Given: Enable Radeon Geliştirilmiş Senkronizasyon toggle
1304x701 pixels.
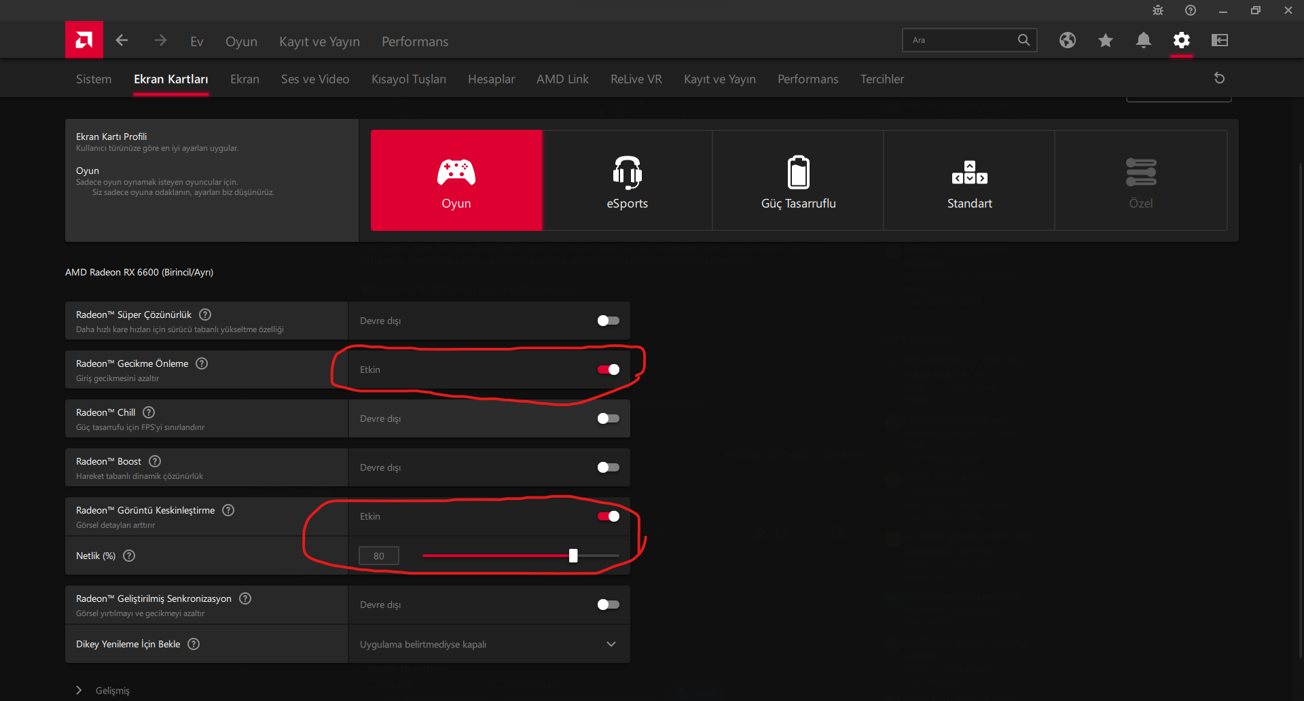Looking at the screenshot, I should click(609, 605).
